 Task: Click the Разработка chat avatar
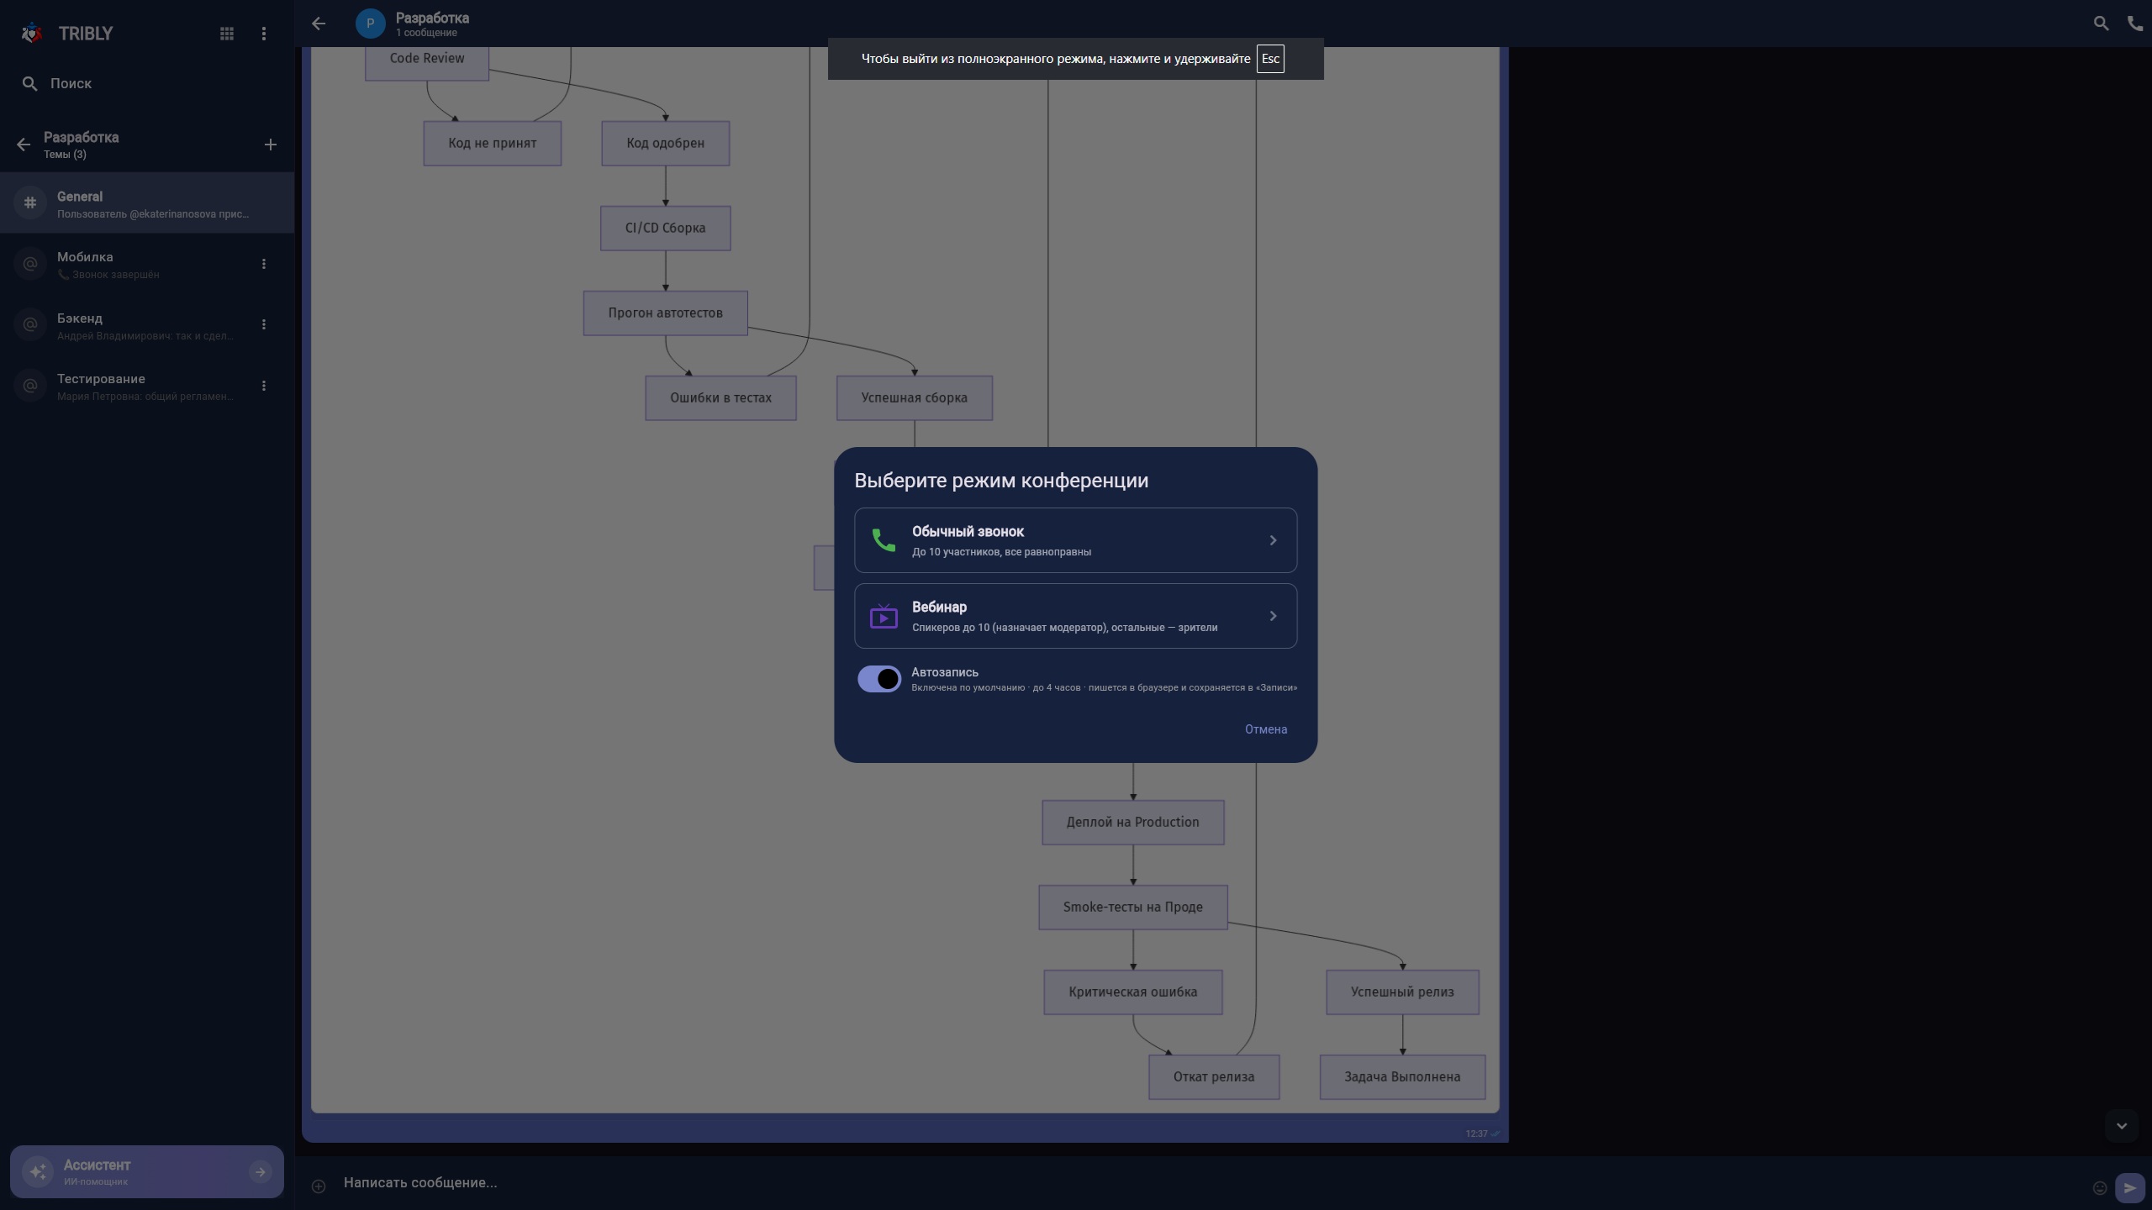tap(371, 24)
